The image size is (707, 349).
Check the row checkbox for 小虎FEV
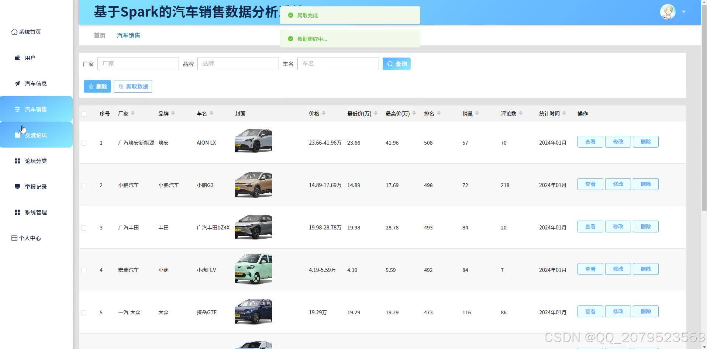coord(84,270)
